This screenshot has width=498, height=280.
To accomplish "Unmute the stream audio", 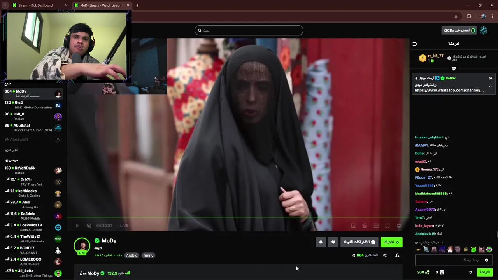I will pyautogui.click(x=89, y=226).
